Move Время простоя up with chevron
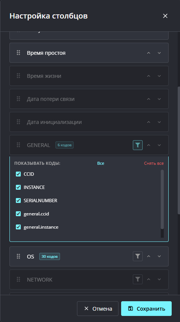 coord(149,53)
